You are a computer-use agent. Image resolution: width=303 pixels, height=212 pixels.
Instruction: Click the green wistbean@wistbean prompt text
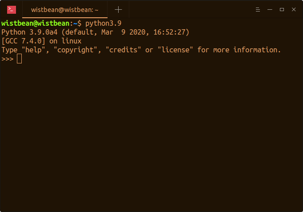click(35, 24)
